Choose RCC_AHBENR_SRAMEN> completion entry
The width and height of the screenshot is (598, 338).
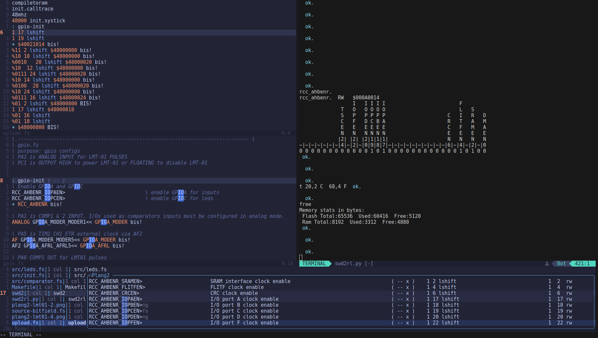(116, 281)
